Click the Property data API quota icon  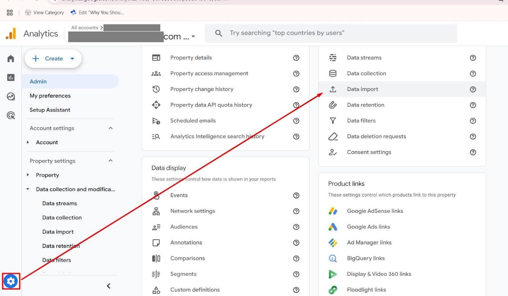(156, 105)
